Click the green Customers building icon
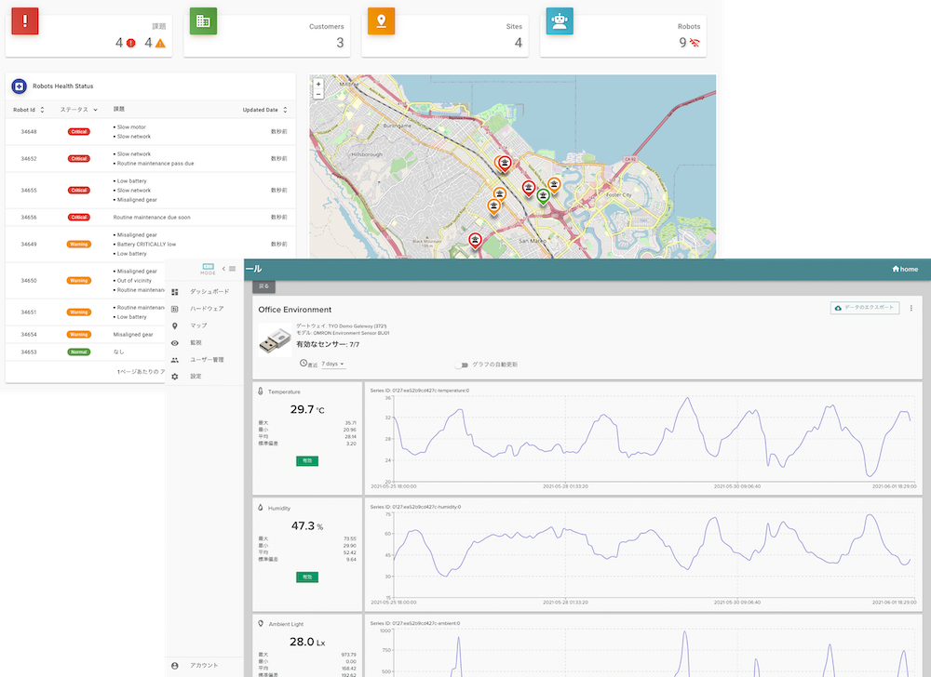This screenshot has height=677, width=931. (203, 20)
